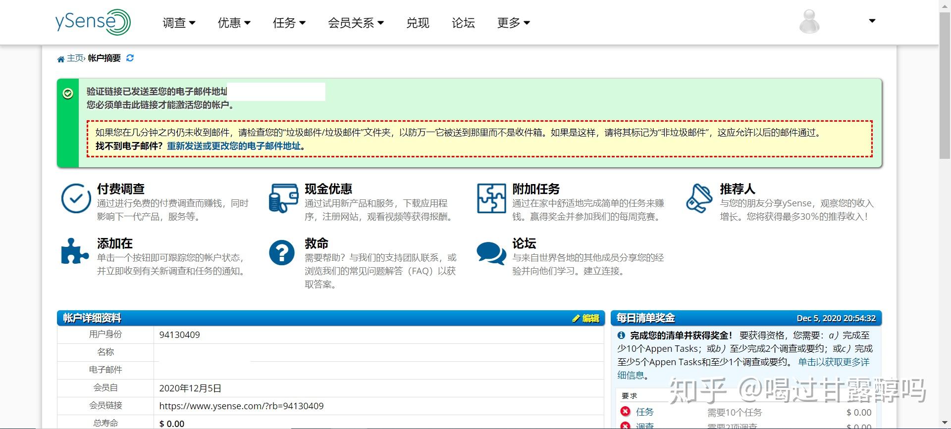Select user ID 94130409 text
Image resolution: width=951 pixels, height=429 pixels.
pyautogui.click(x=179, y=335)
